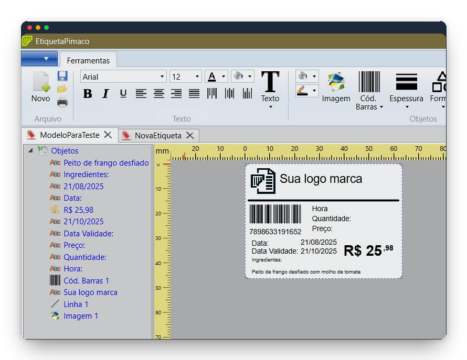The image size is (467, 360).
Task: Align text right
Action: point(176,94)
